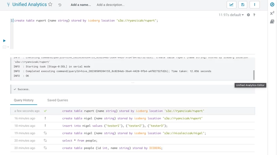Click the Add a description field
Image resolution: width=279 pixels, height=155 pixels.
[110, 5]
